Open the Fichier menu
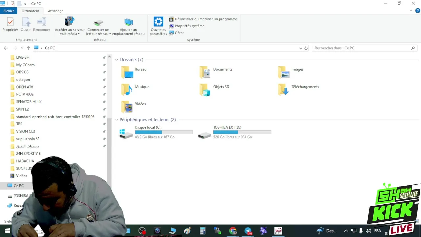The width and height of the screenshot is (421, 237). pyautogui.click(x=9, y=11)
